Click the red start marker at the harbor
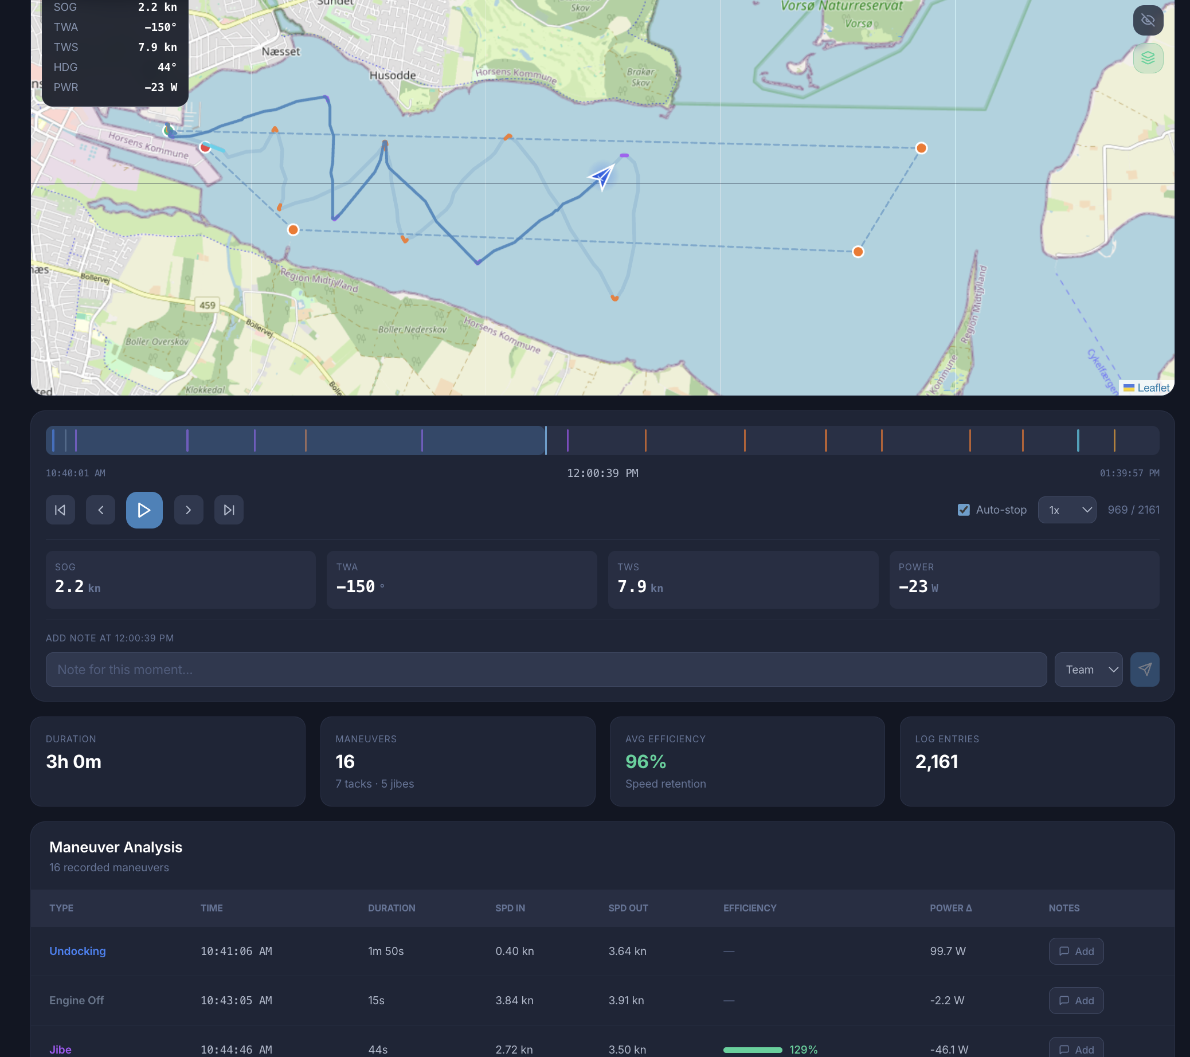Viewport: 1190px width, 1057px height. pos(205,147)
